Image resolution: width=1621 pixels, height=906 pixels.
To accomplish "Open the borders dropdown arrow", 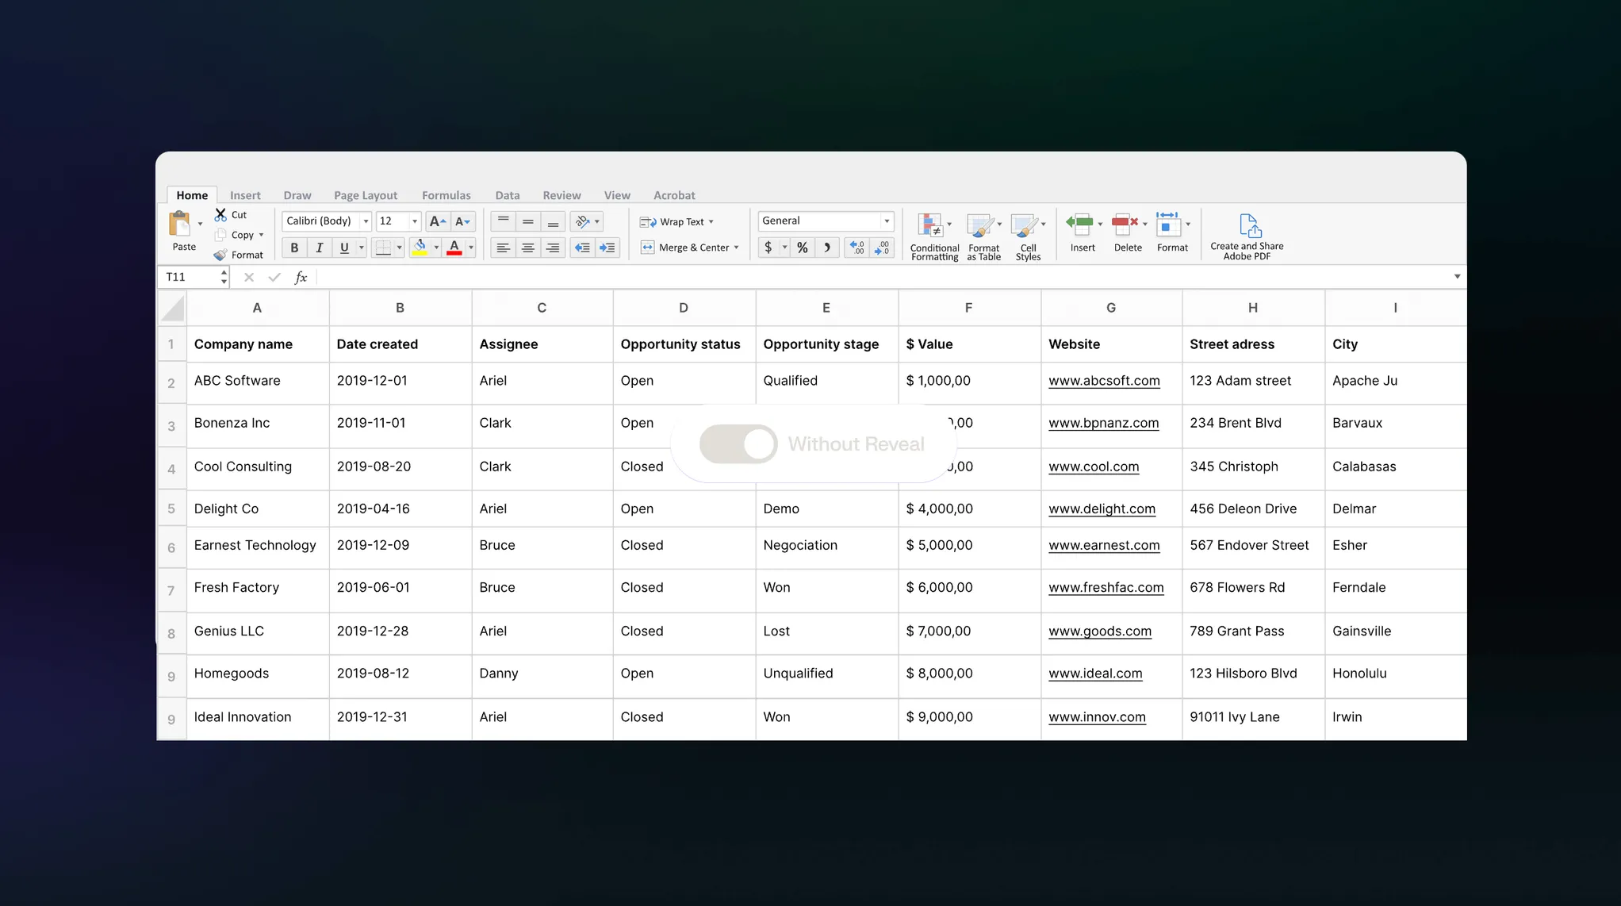I will click(399, 248).
